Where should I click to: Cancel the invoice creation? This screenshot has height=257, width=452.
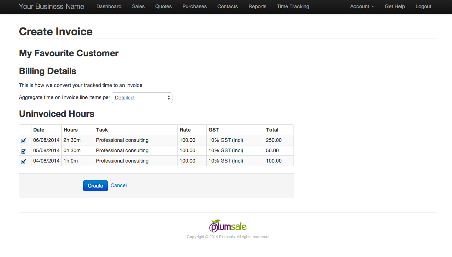[119, 185]
